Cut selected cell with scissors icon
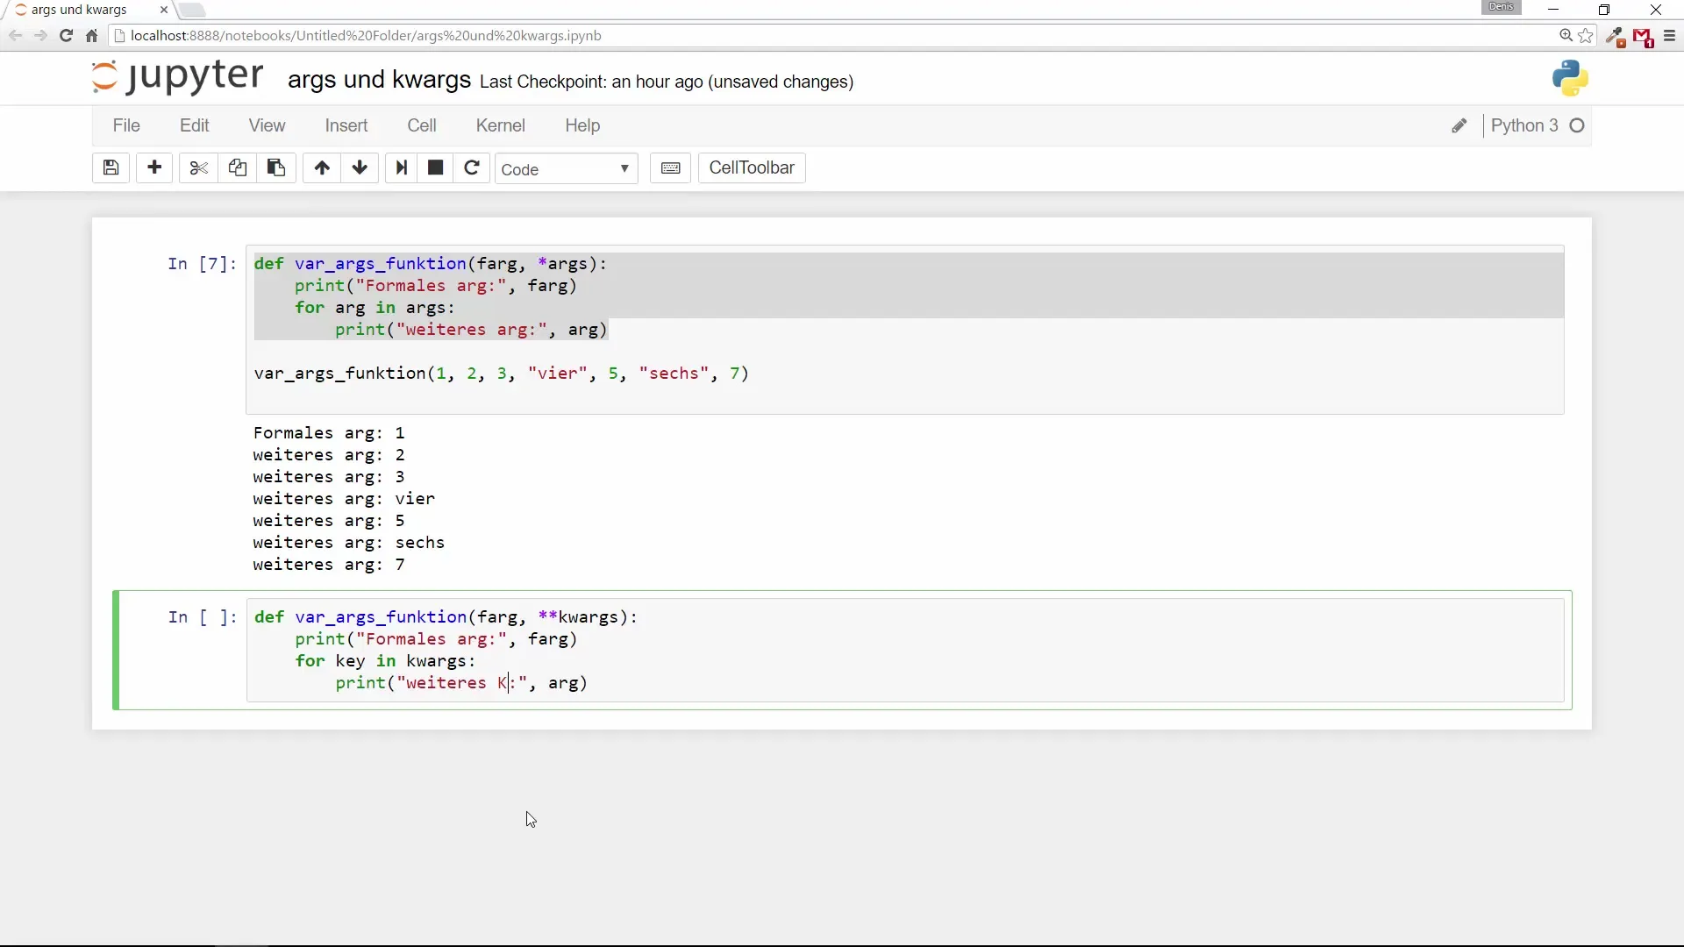Image resolution: width=1684 pixels, height=947 pixels. point(198,167)
